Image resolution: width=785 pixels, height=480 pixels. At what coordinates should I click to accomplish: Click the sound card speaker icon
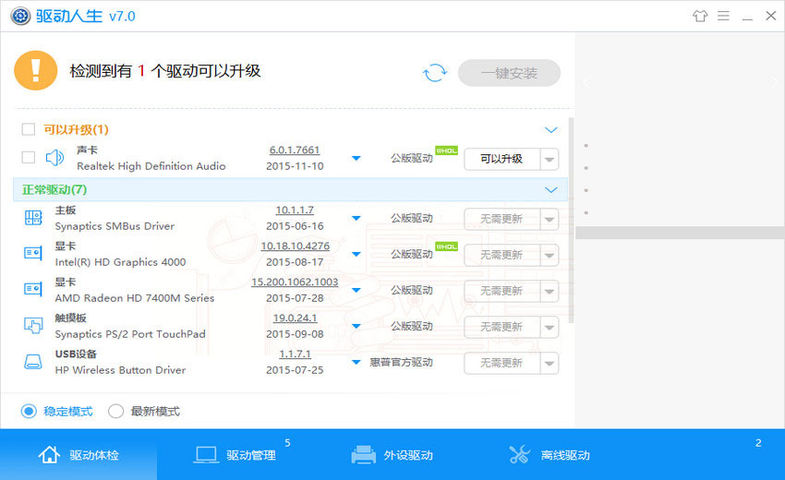point(54,158)
